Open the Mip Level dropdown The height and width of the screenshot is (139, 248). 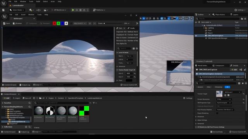pos(80,23)
